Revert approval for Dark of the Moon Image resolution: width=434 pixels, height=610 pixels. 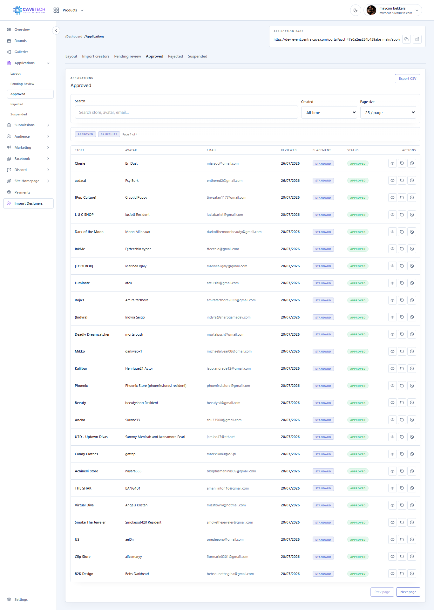click(402, 232)
